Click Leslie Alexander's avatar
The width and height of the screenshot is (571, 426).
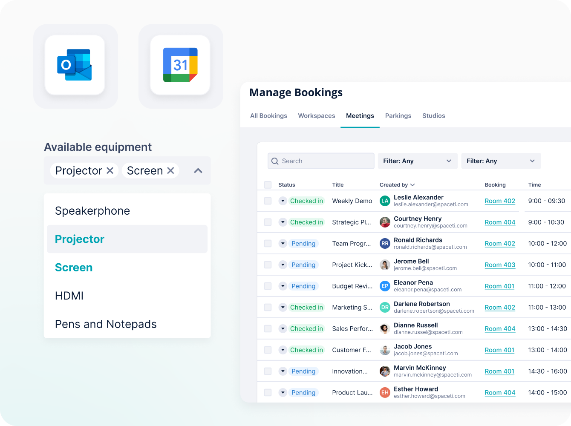pyautogui.click(x=385, y=201)
